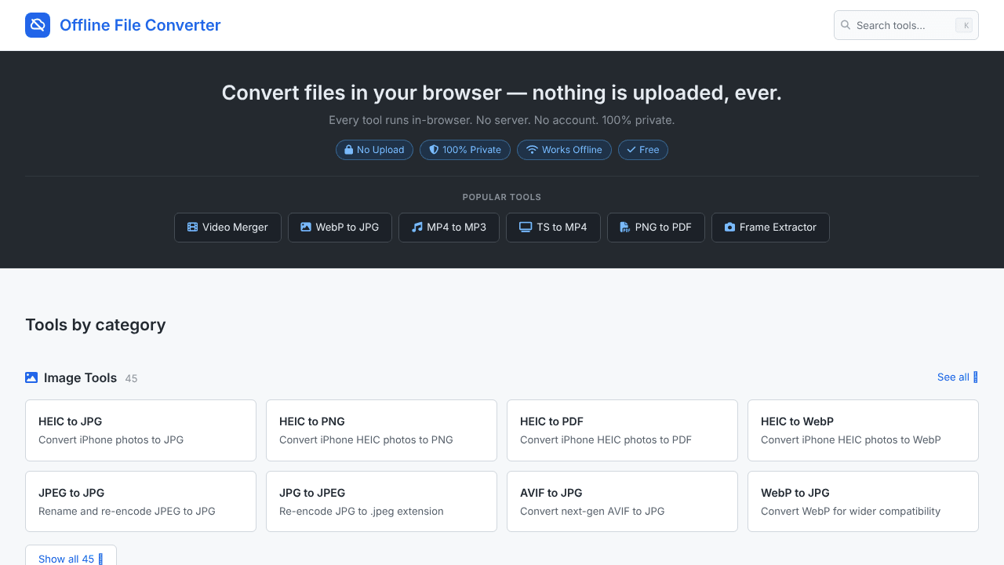Click the No Upload badge text
This screenshot has width=1004, height=565.
[x=380, y=150]
